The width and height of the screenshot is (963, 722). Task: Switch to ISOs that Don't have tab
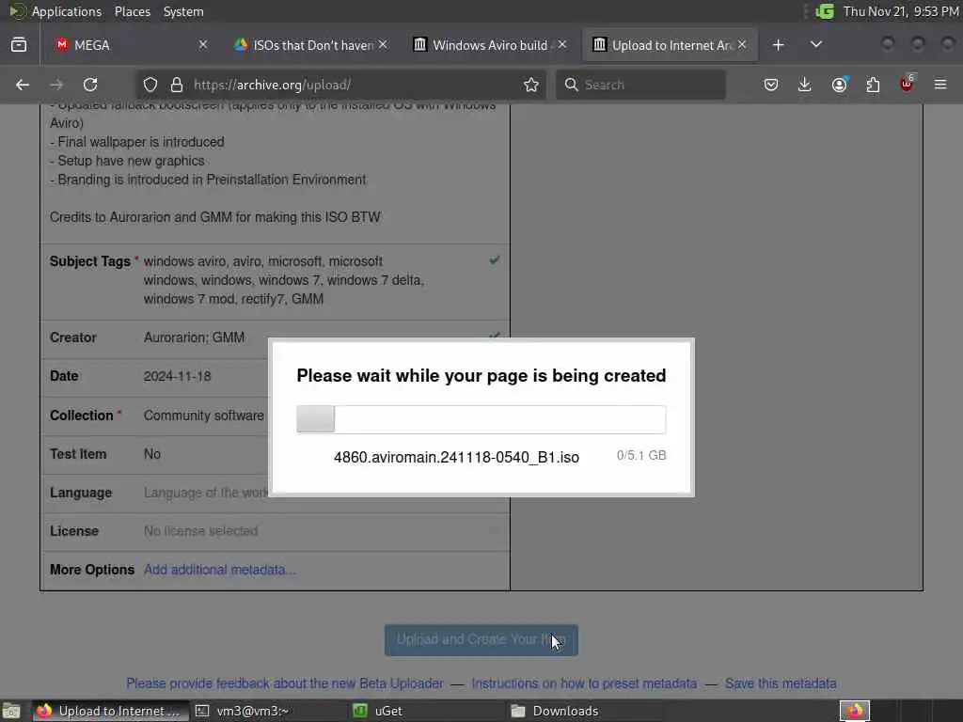310,45
